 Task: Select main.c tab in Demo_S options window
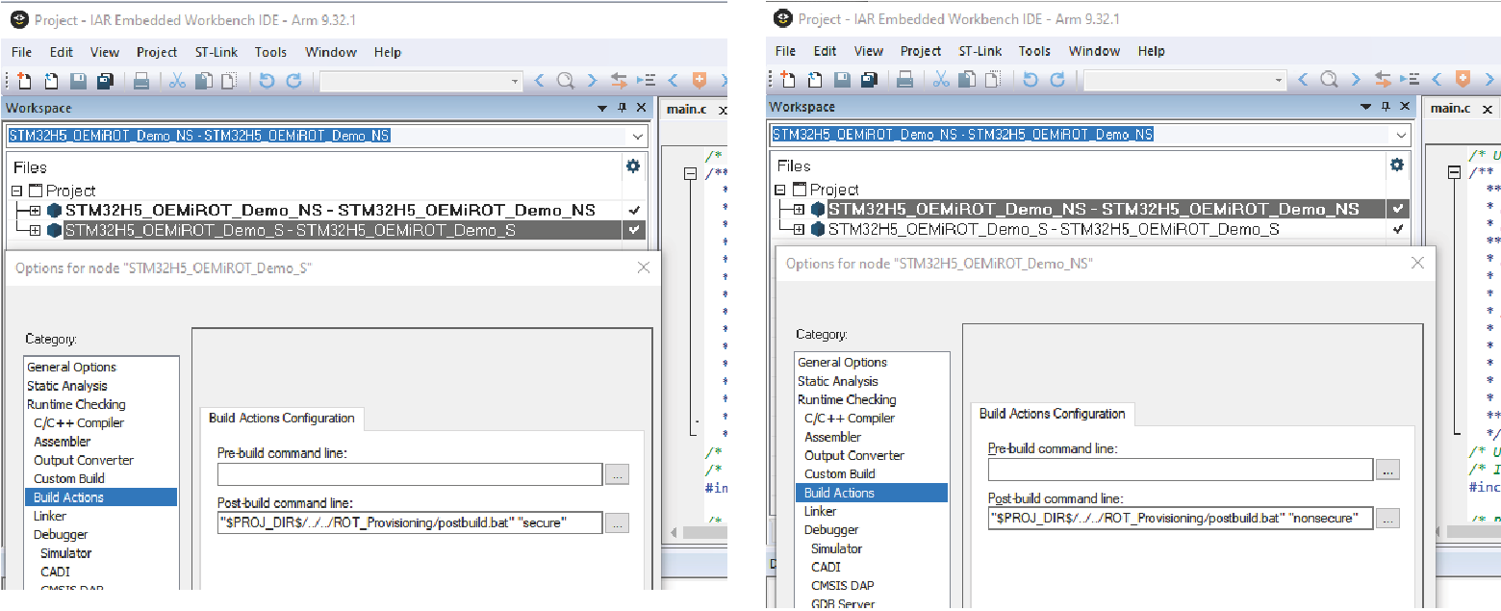point(686,109)
